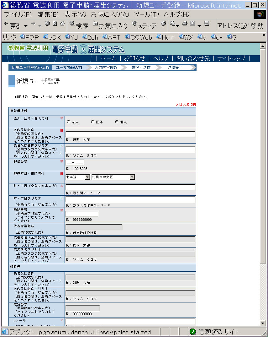Expand the Mail icon's dropdown arrow
Image resolution: width=268 pixels, height=337 pixels.
point(177,26)
